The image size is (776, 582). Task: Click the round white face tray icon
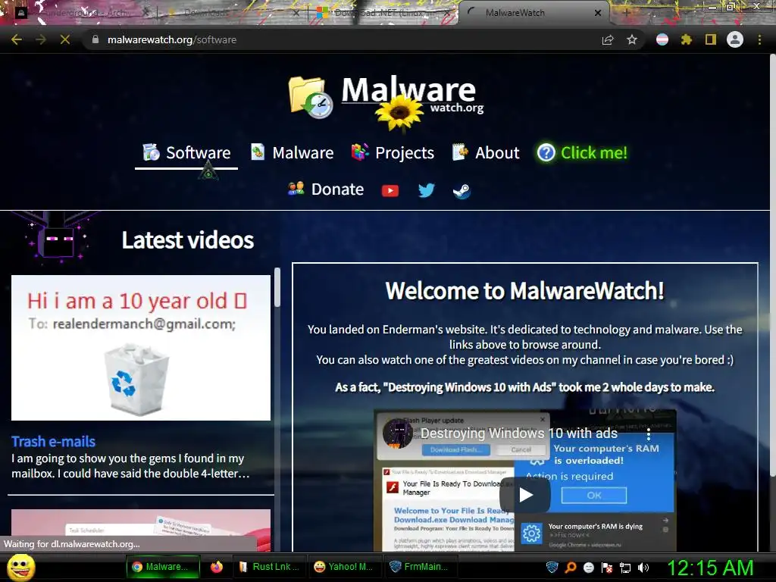pyautogui.click(x=588, y=567)
